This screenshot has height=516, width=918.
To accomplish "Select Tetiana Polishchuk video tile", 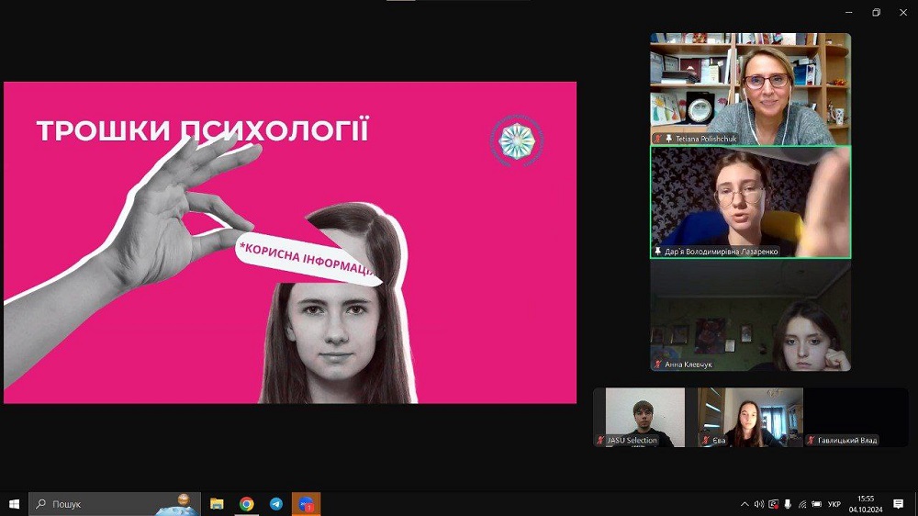I will coord(750,88).
